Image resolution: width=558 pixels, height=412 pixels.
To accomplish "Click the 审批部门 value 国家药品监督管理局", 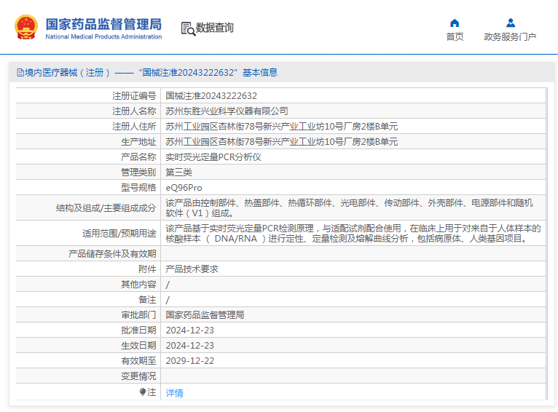I will [x=205, y=315].
